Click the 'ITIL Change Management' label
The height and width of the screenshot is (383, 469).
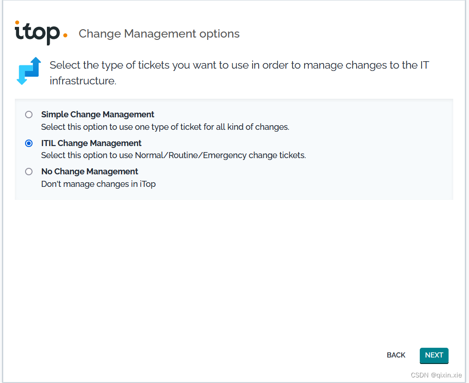(x=91, y=143)
